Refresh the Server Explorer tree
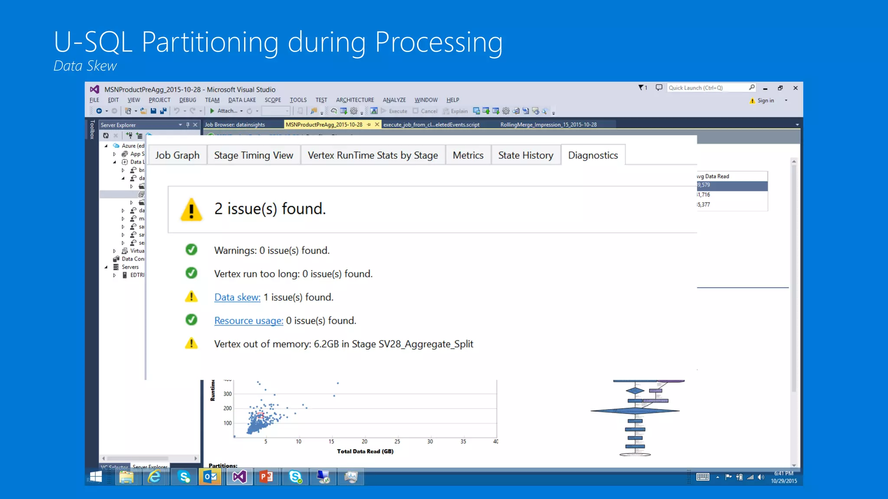Image resolution: width=888 pixels, height=499 pixels. click(x=106, y=136)
